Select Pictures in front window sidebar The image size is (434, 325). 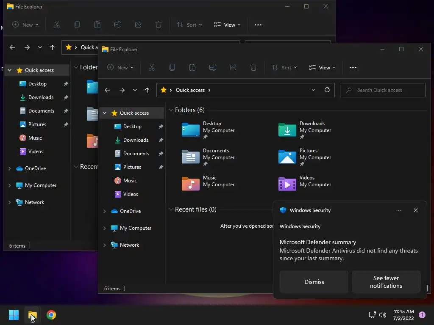pyautogui.click(x=132, y=167)
